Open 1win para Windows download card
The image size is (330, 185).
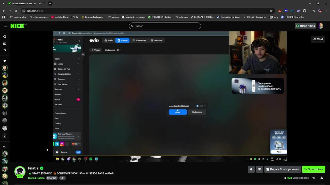[67, 136]
